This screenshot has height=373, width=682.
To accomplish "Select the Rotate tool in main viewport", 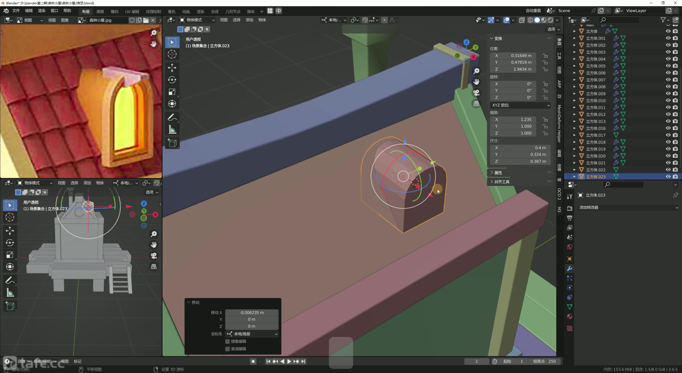I will click(x=172, y=80).
